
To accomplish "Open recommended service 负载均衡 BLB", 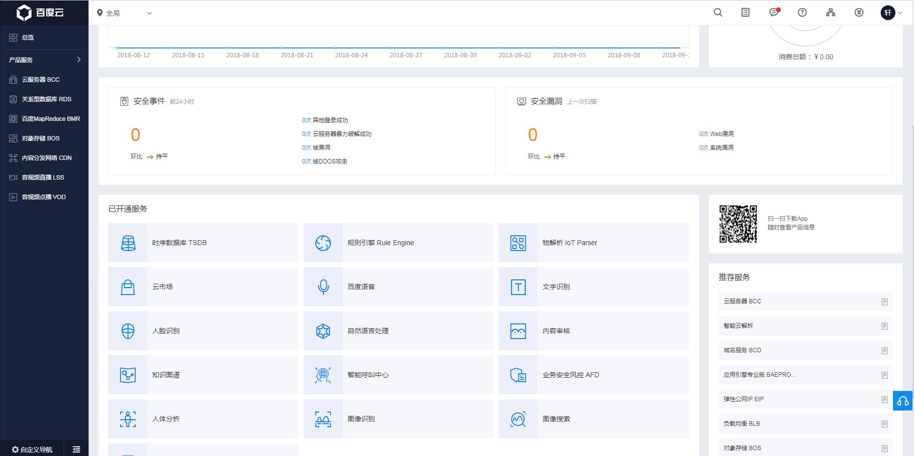I will [x=805, y=424].
